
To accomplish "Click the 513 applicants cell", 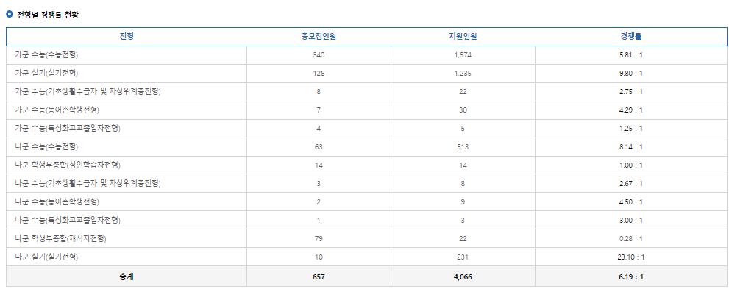I will [x=463, y=147].
